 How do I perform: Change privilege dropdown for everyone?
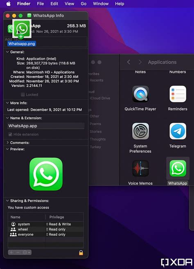[x=56, y=234]
